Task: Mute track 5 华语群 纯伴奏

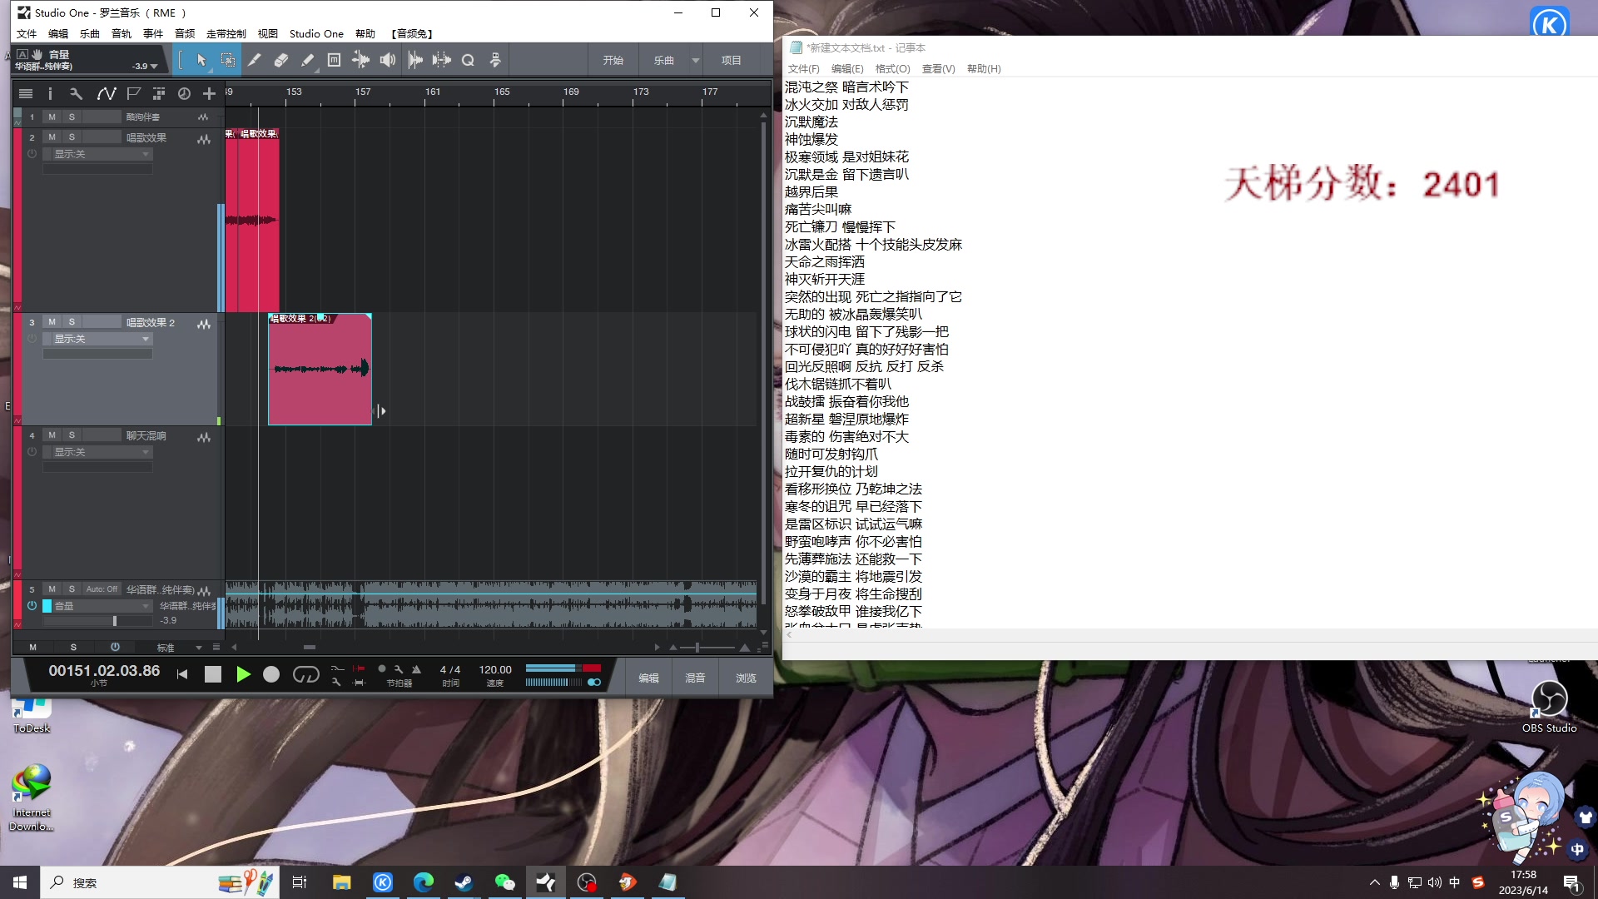Action: [52, 589]
